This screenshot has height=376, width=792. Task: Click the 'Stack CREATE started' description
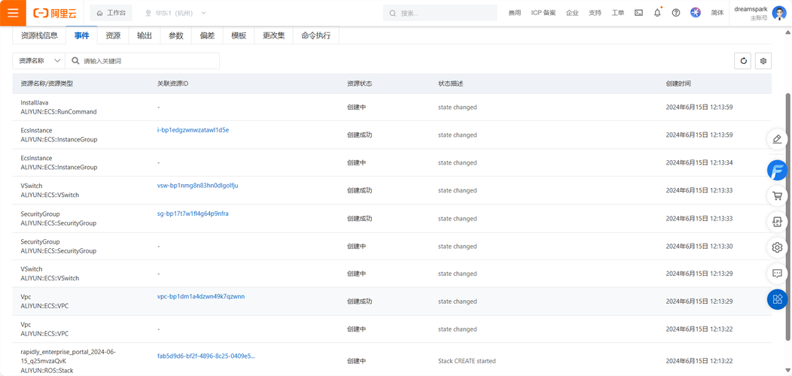467,361
